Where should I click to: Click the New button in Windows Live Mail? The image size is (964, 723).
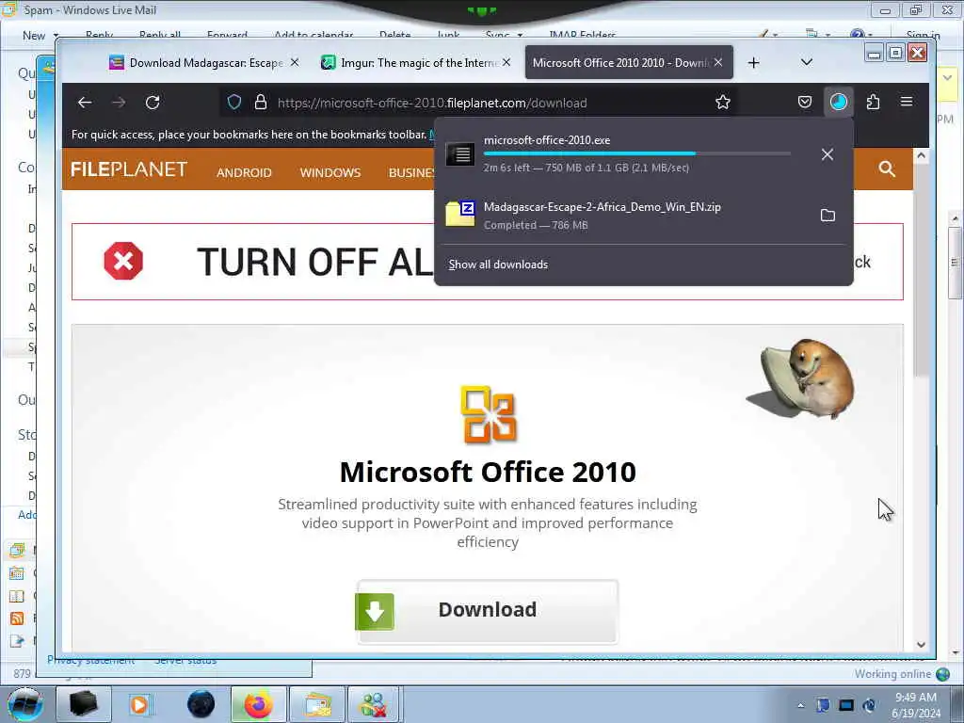[x=34, y=36]
